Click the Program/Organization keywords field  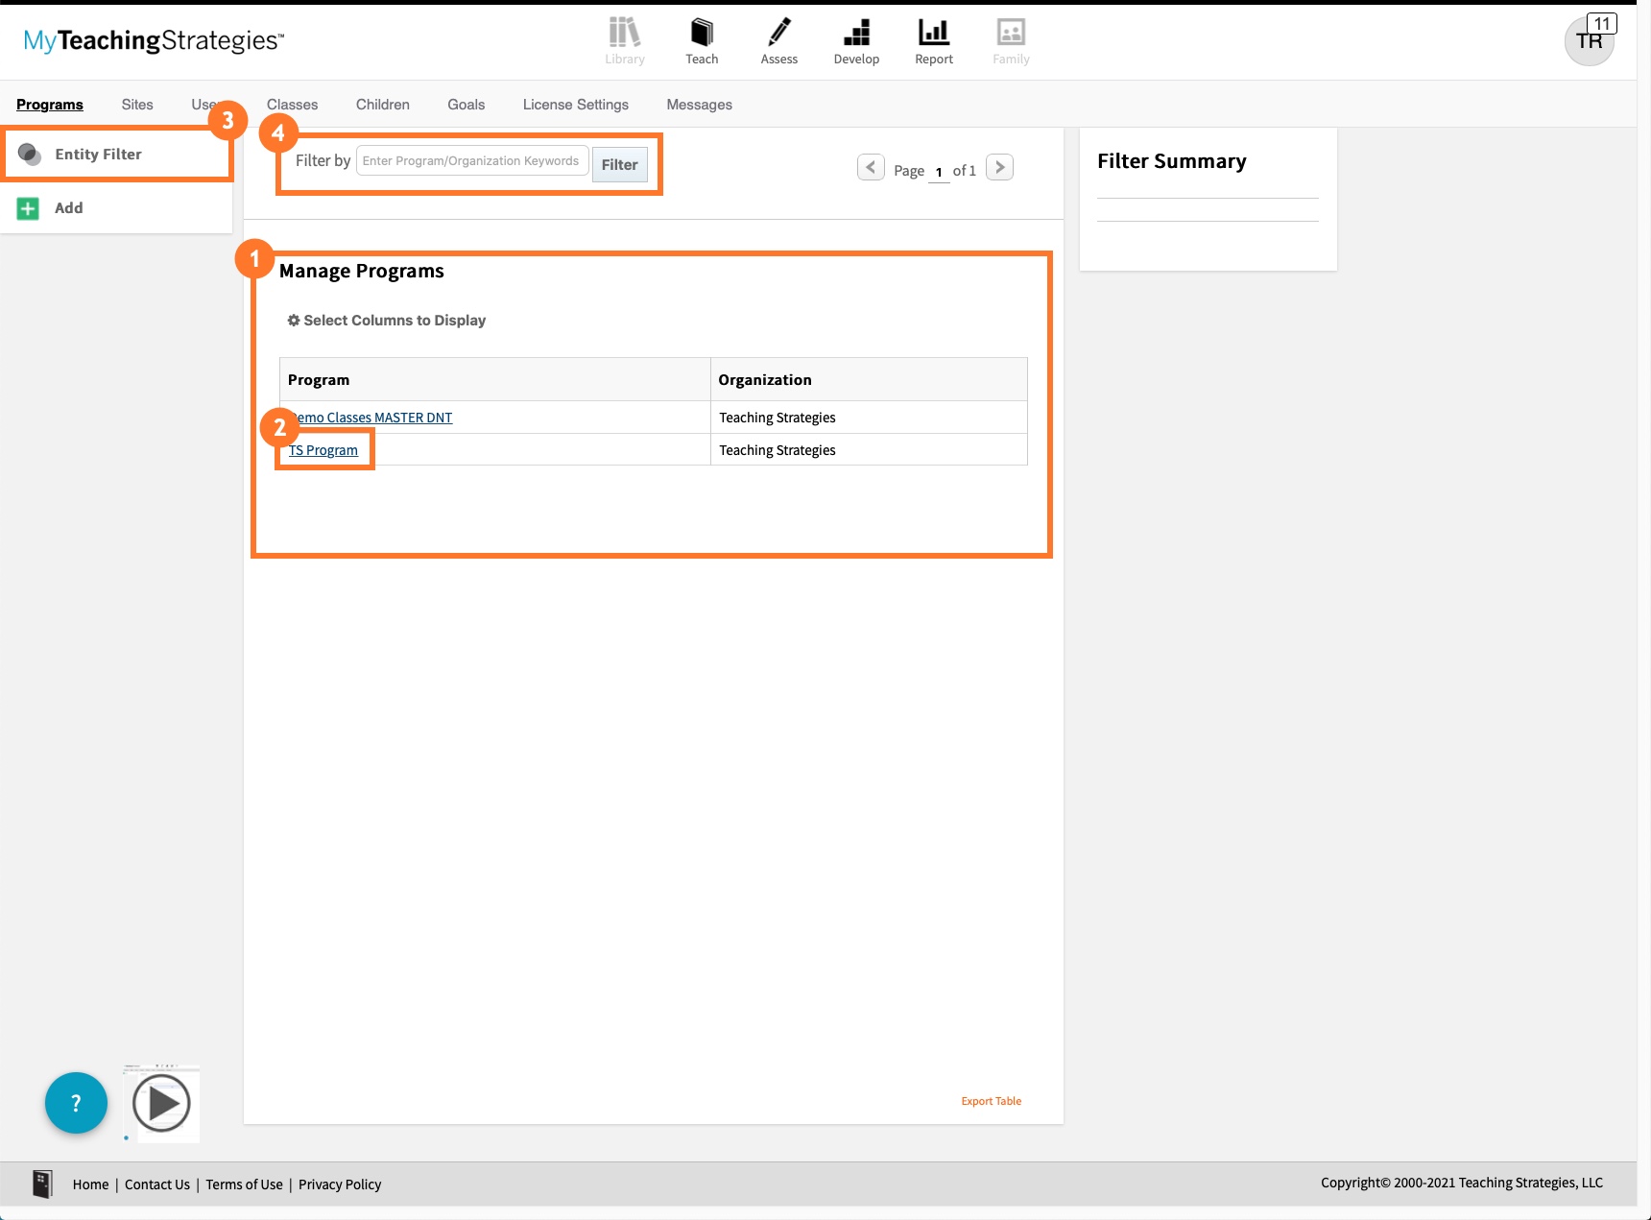tap(471, 160)
